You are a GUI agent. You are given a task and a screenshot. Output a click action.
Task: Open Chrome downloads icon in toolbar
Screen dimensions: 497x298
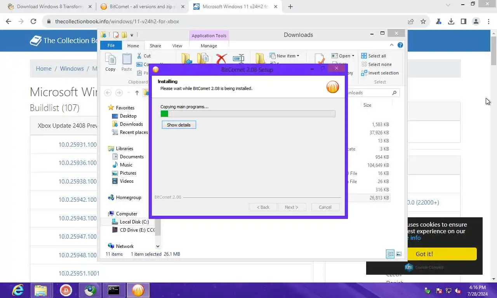[x=451, y=22]
